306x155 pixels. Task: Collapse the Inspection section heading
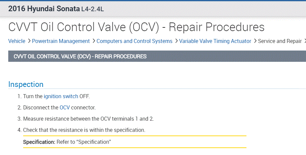(26, 84)
